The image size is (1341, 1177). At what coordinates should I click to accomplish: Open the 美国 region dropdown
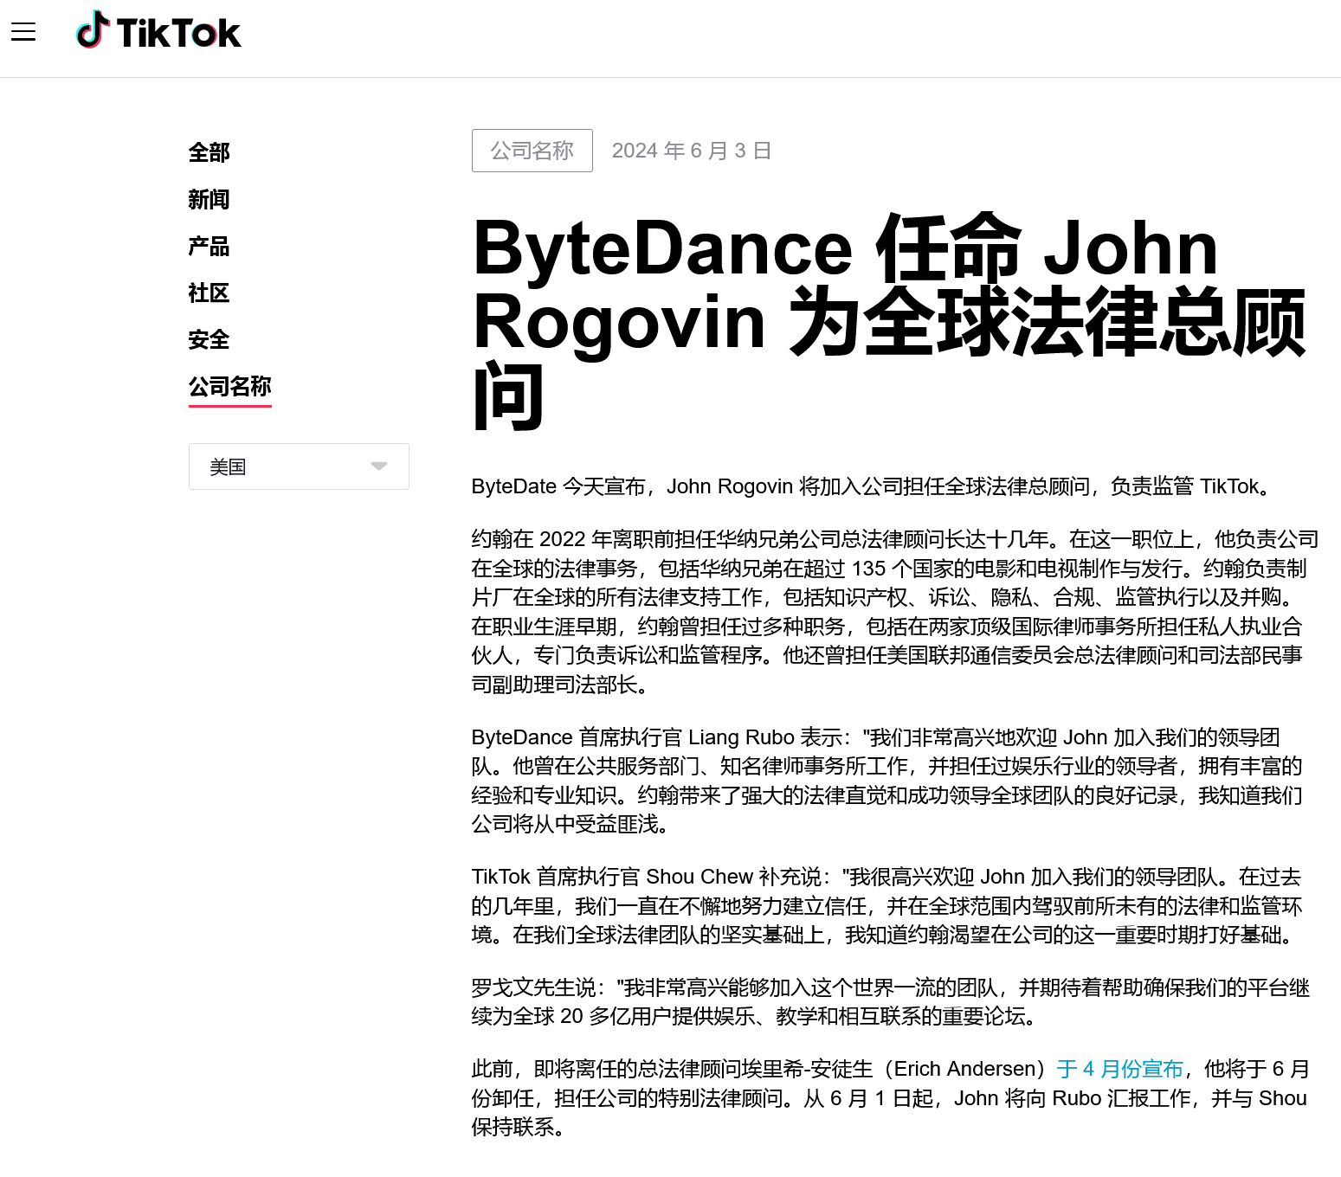299,466
